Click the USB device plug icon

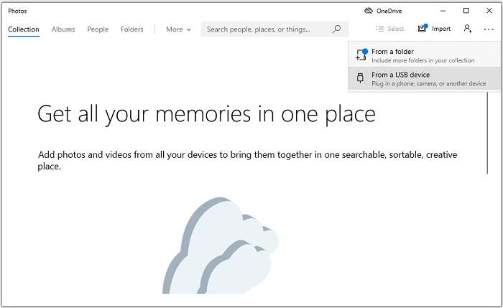pos(361,78)
